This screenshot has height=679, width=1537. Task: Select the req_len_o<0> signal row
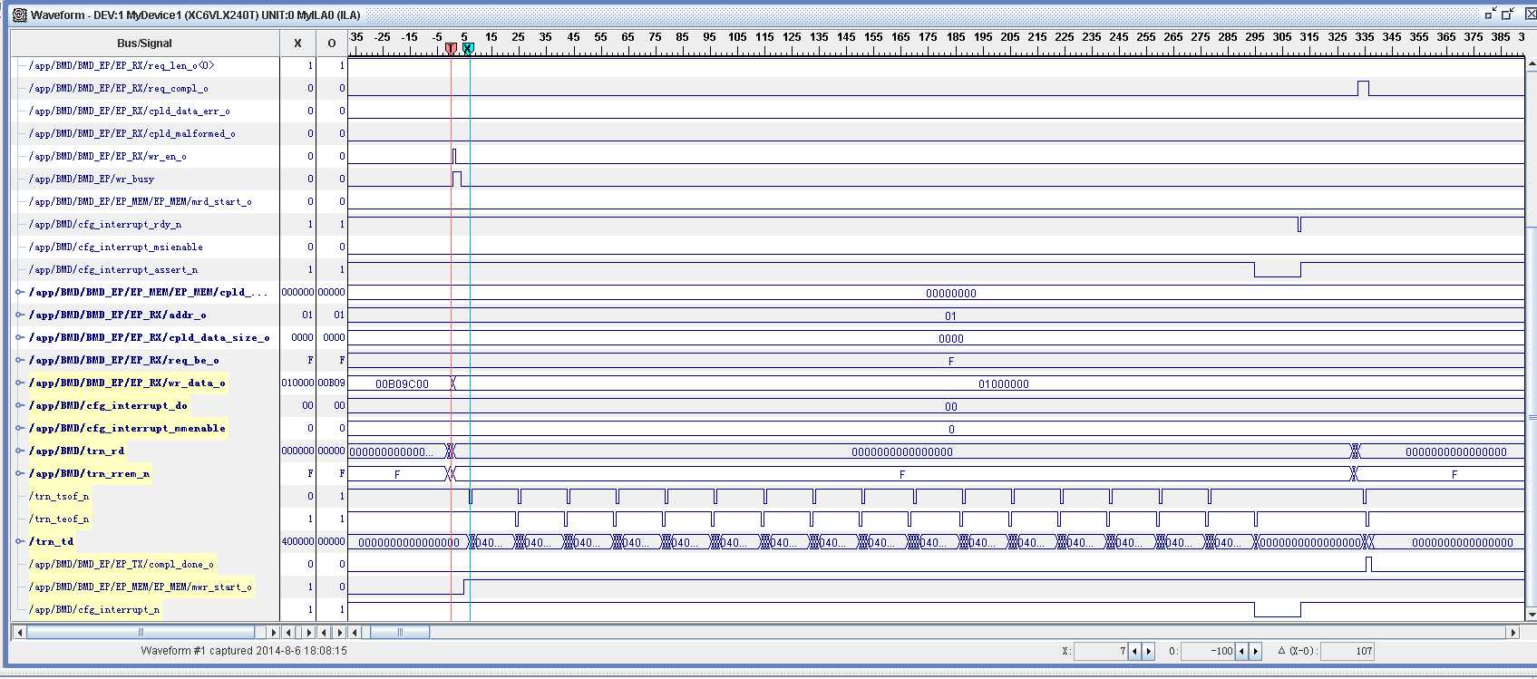tap(122, 65)
